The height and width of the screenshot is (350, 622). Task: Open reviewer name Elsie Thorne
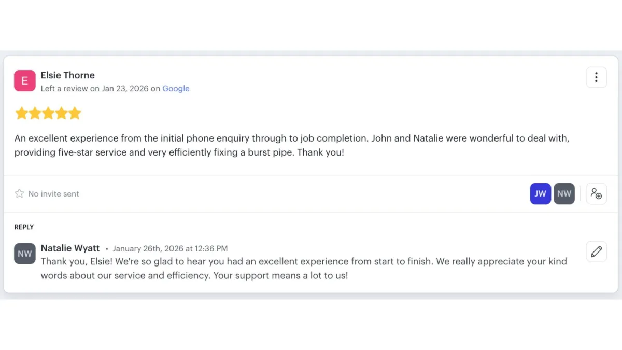(x=68, y=75)
